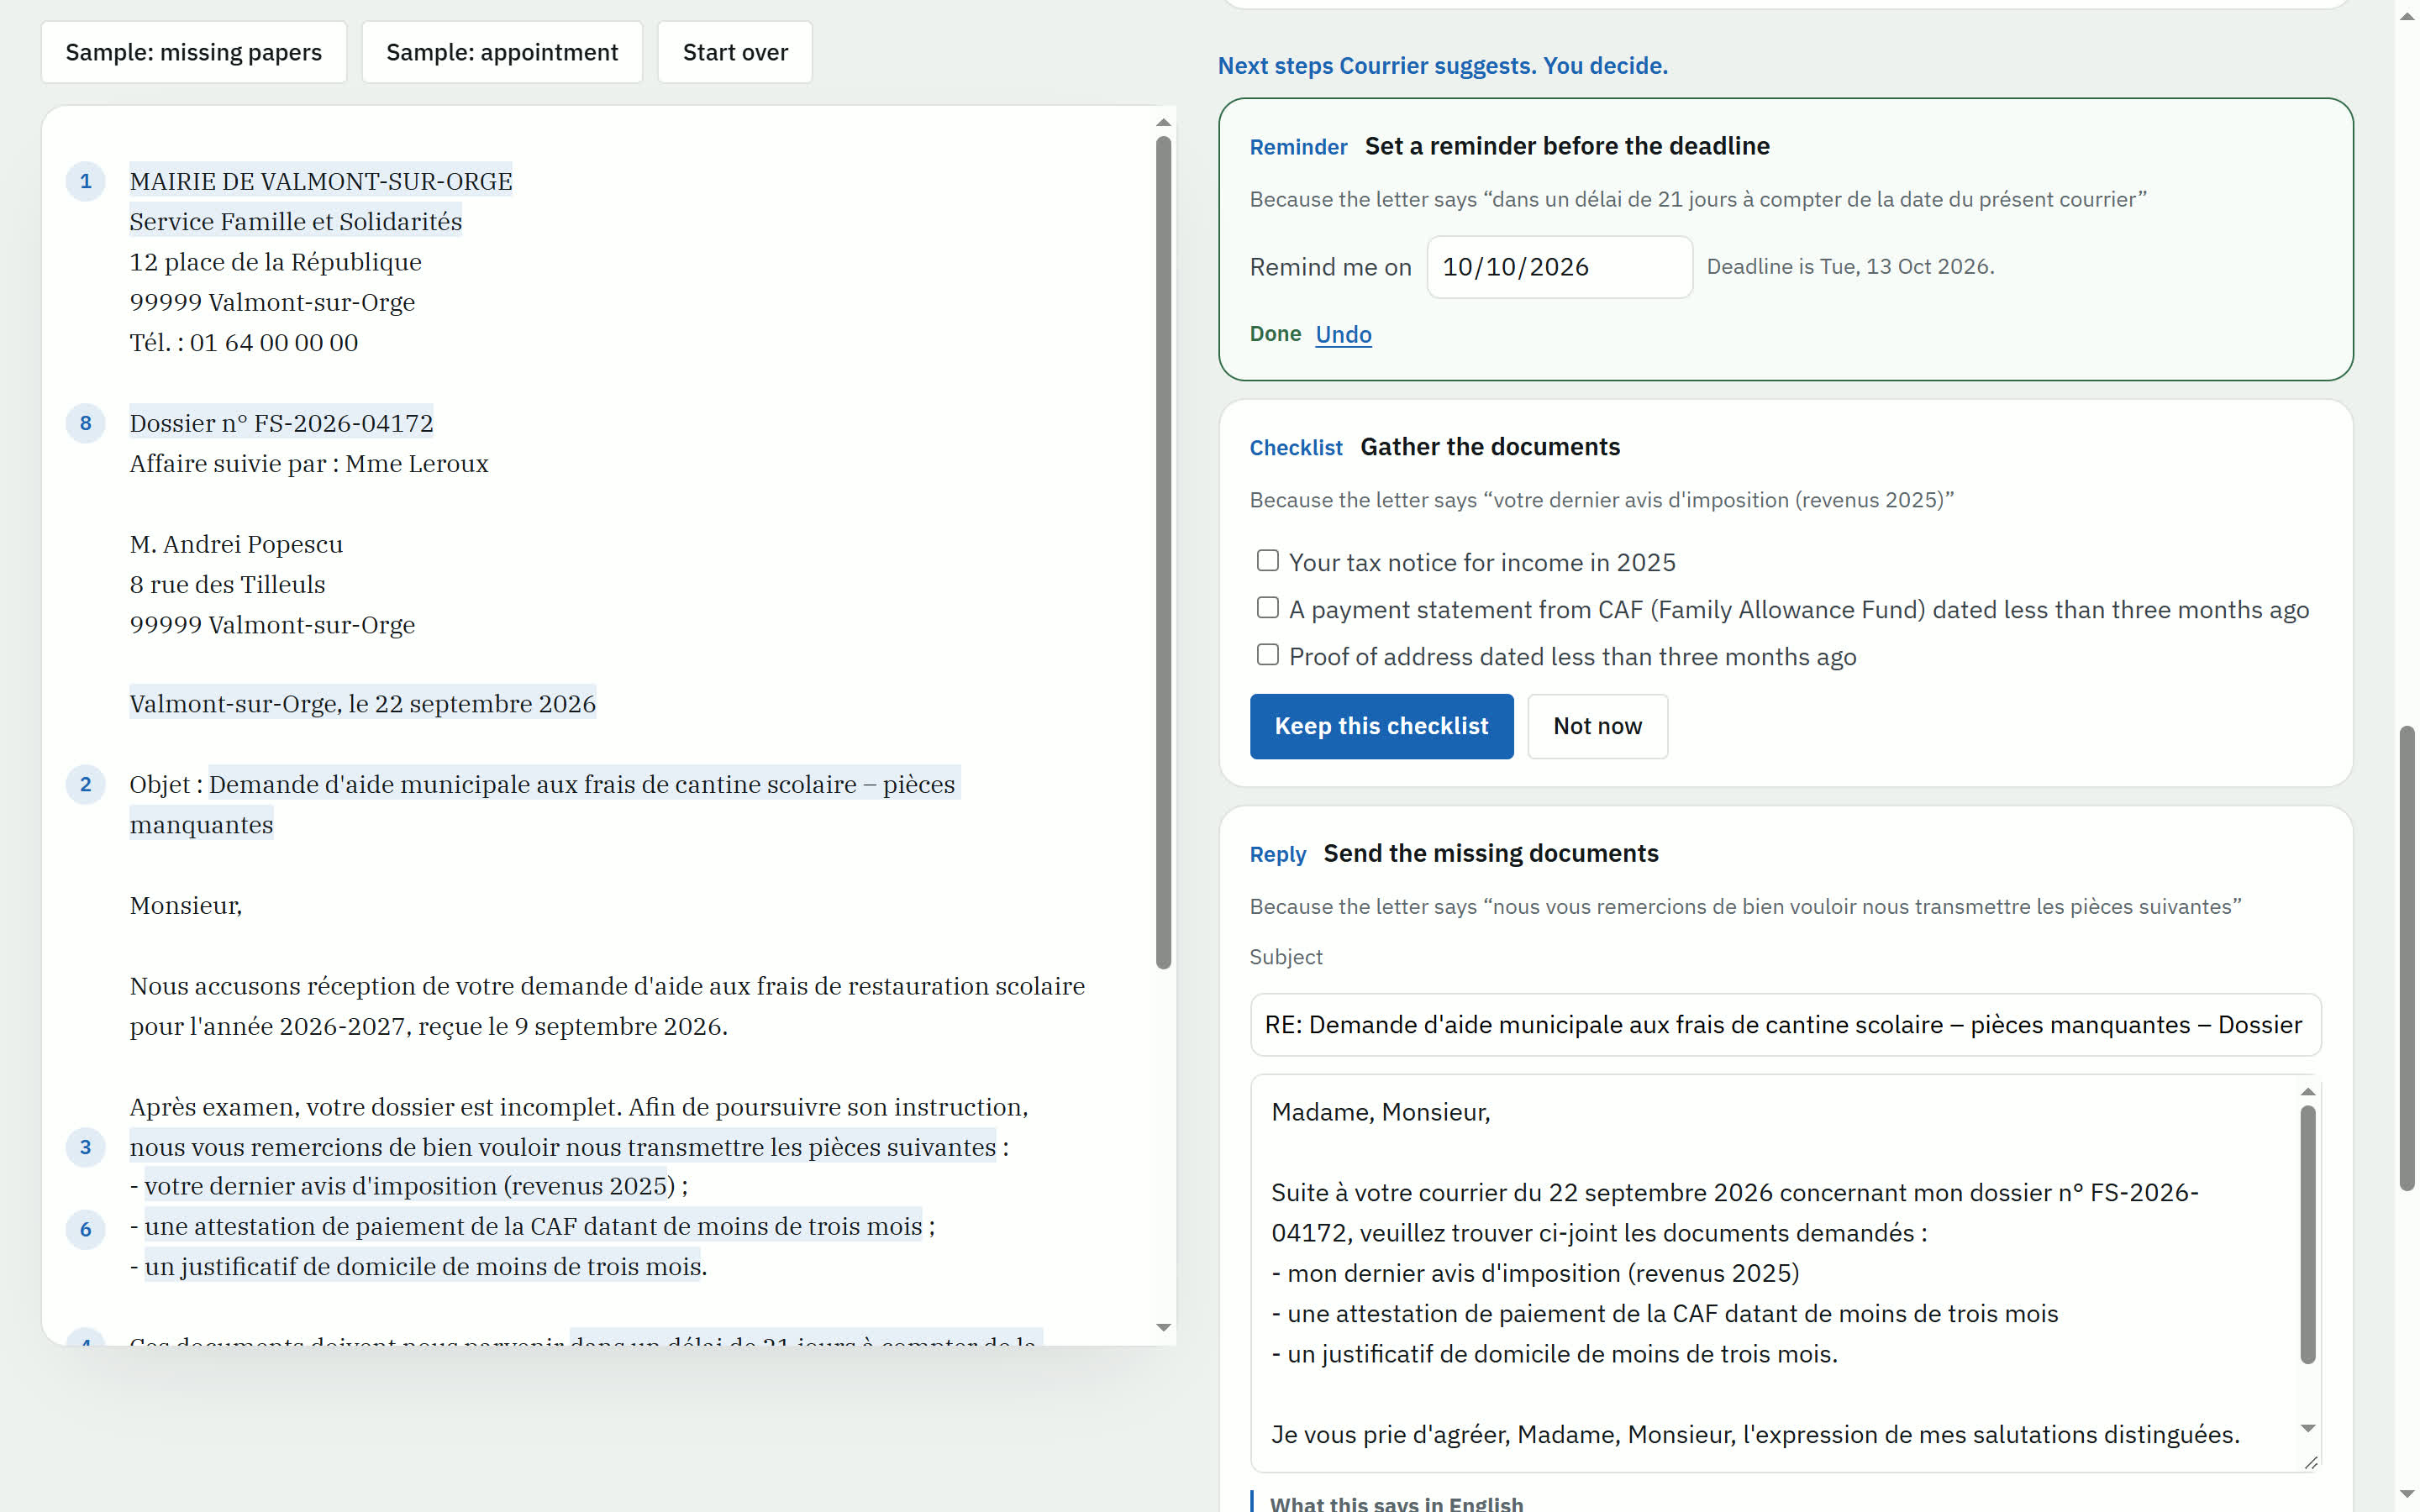Click annotation marker 2 beside Objet line
The height and width of the screenshot is (1512, 2420).
tap(85, 784)
